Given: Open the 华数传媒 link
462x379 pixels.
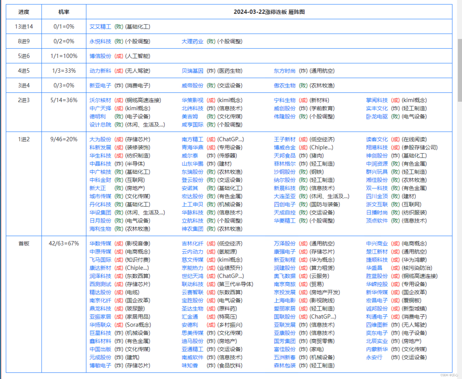Looking at the screenshot, I should tap(100, 243).
